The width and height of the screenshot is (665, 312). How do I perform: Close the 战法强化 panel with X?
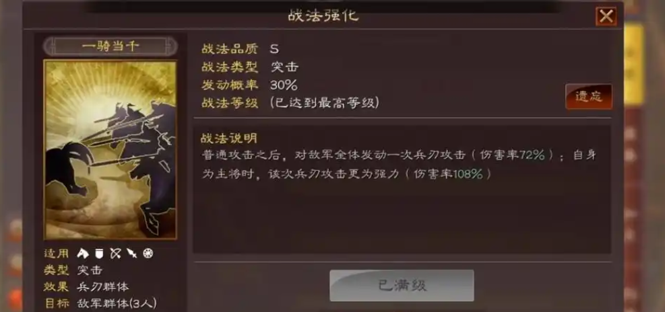point(606,17)
